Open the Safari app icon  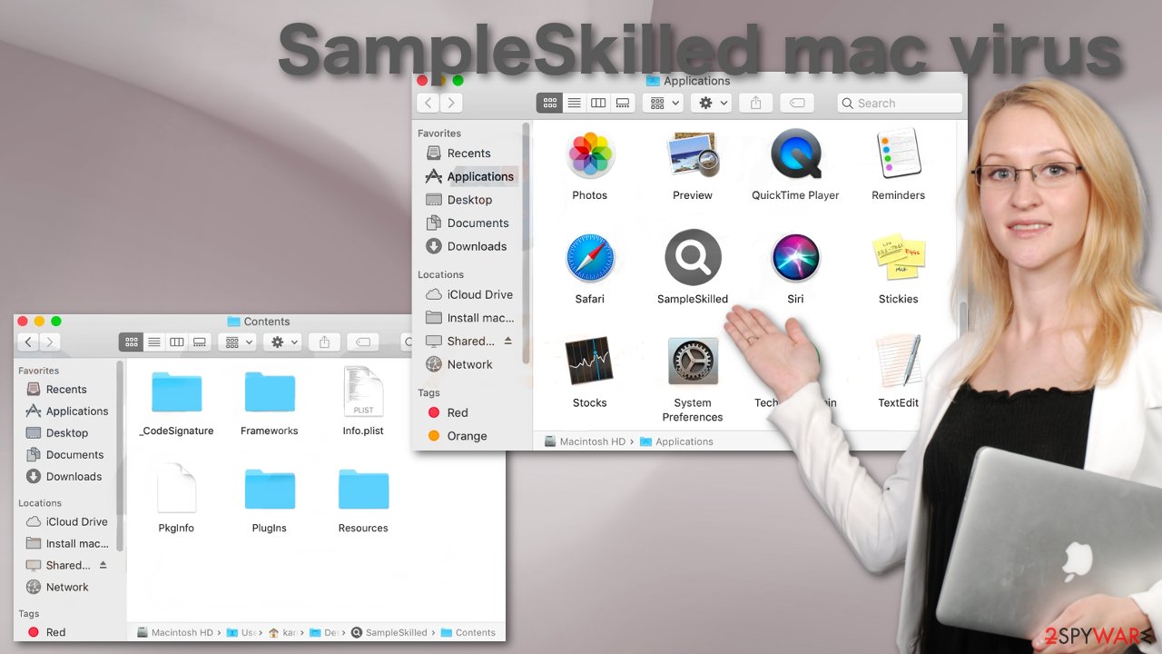tap(590, 258)
